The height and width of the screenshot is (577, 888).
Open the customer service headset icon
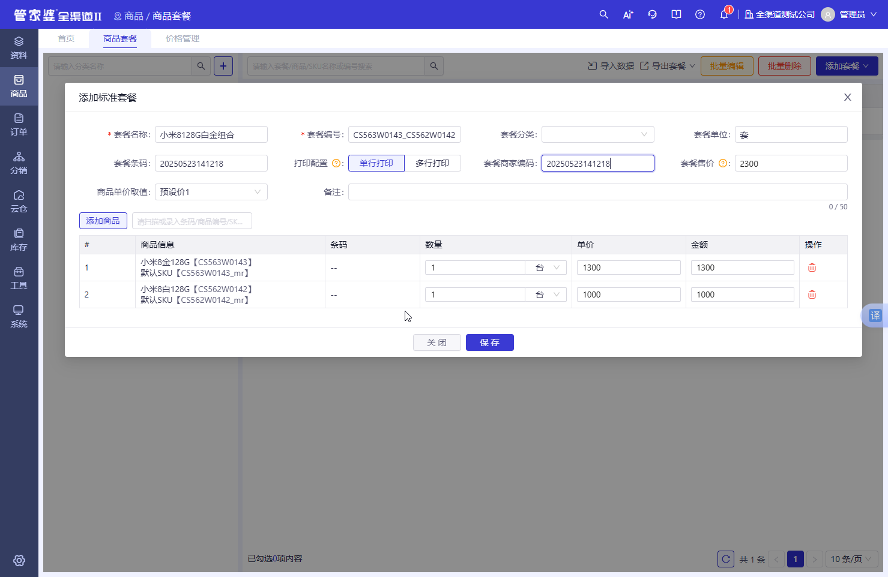tap(652, 14)
